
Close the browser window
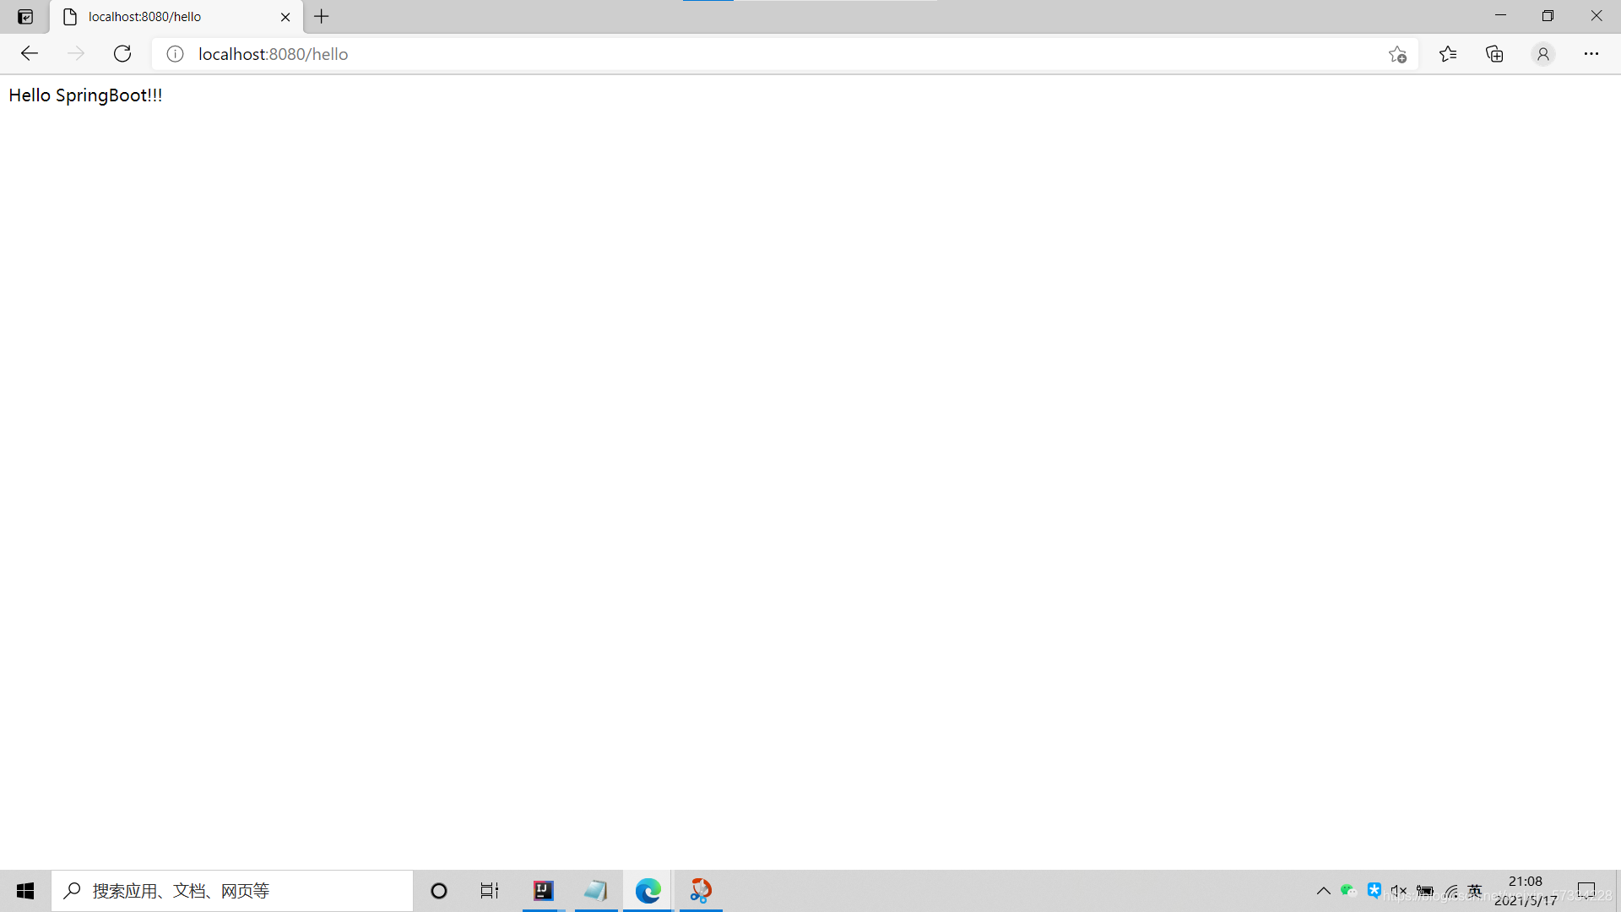[1596, 16]
